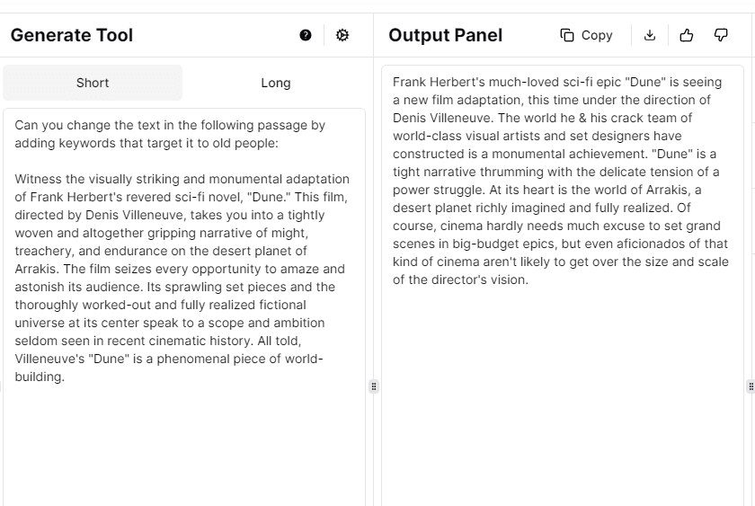Give the output a thumbs down
This screenshot has width=755, height=506.
coord(721,35)
